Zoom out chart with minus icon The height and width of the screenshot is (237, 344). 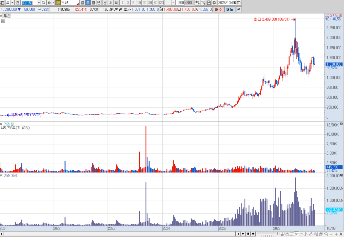pyautogui.click(x=331, y=234)
